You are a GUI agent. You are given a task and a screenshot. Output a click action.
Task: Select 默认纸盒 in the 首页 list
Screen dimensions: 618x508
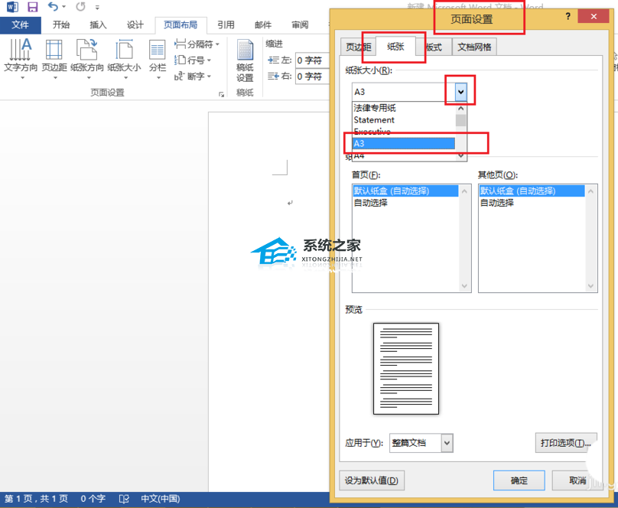pos(405,191)
